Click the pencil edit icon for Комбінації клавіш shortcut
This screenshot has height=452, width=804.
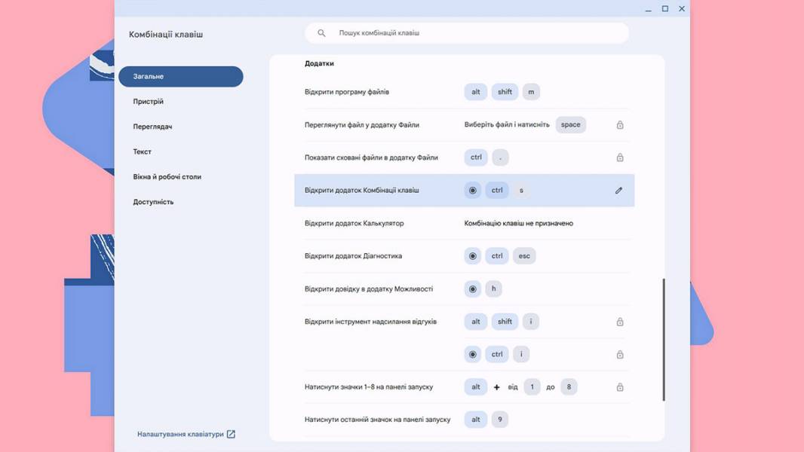pos(619,191)
